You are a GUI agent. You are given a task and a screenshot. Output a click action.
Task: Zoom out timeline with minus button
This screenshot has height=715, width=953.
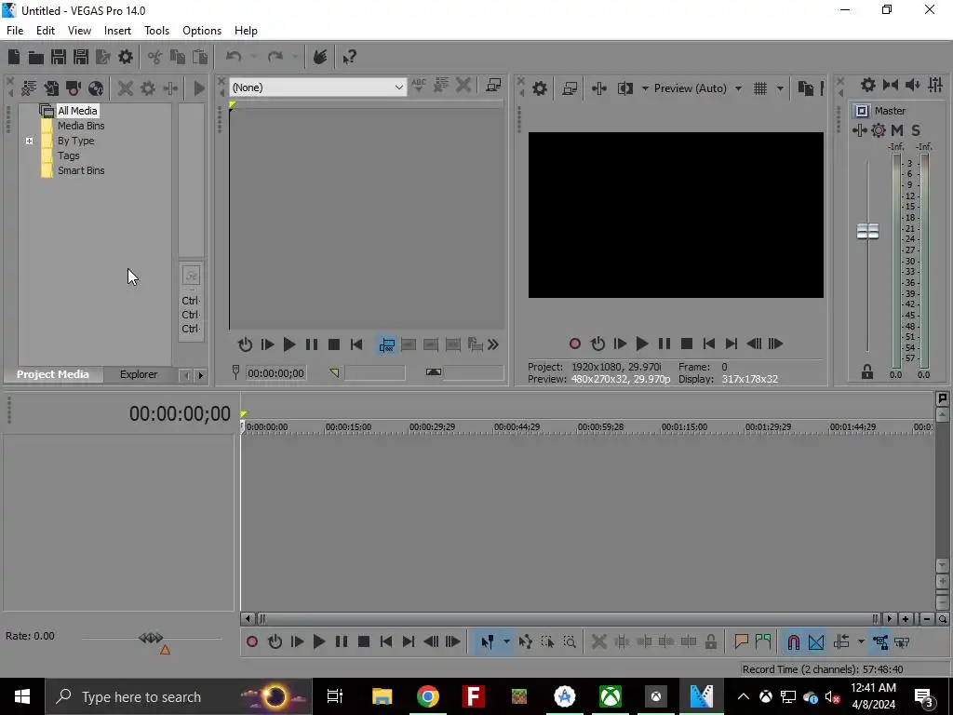(x=927, y=619)
